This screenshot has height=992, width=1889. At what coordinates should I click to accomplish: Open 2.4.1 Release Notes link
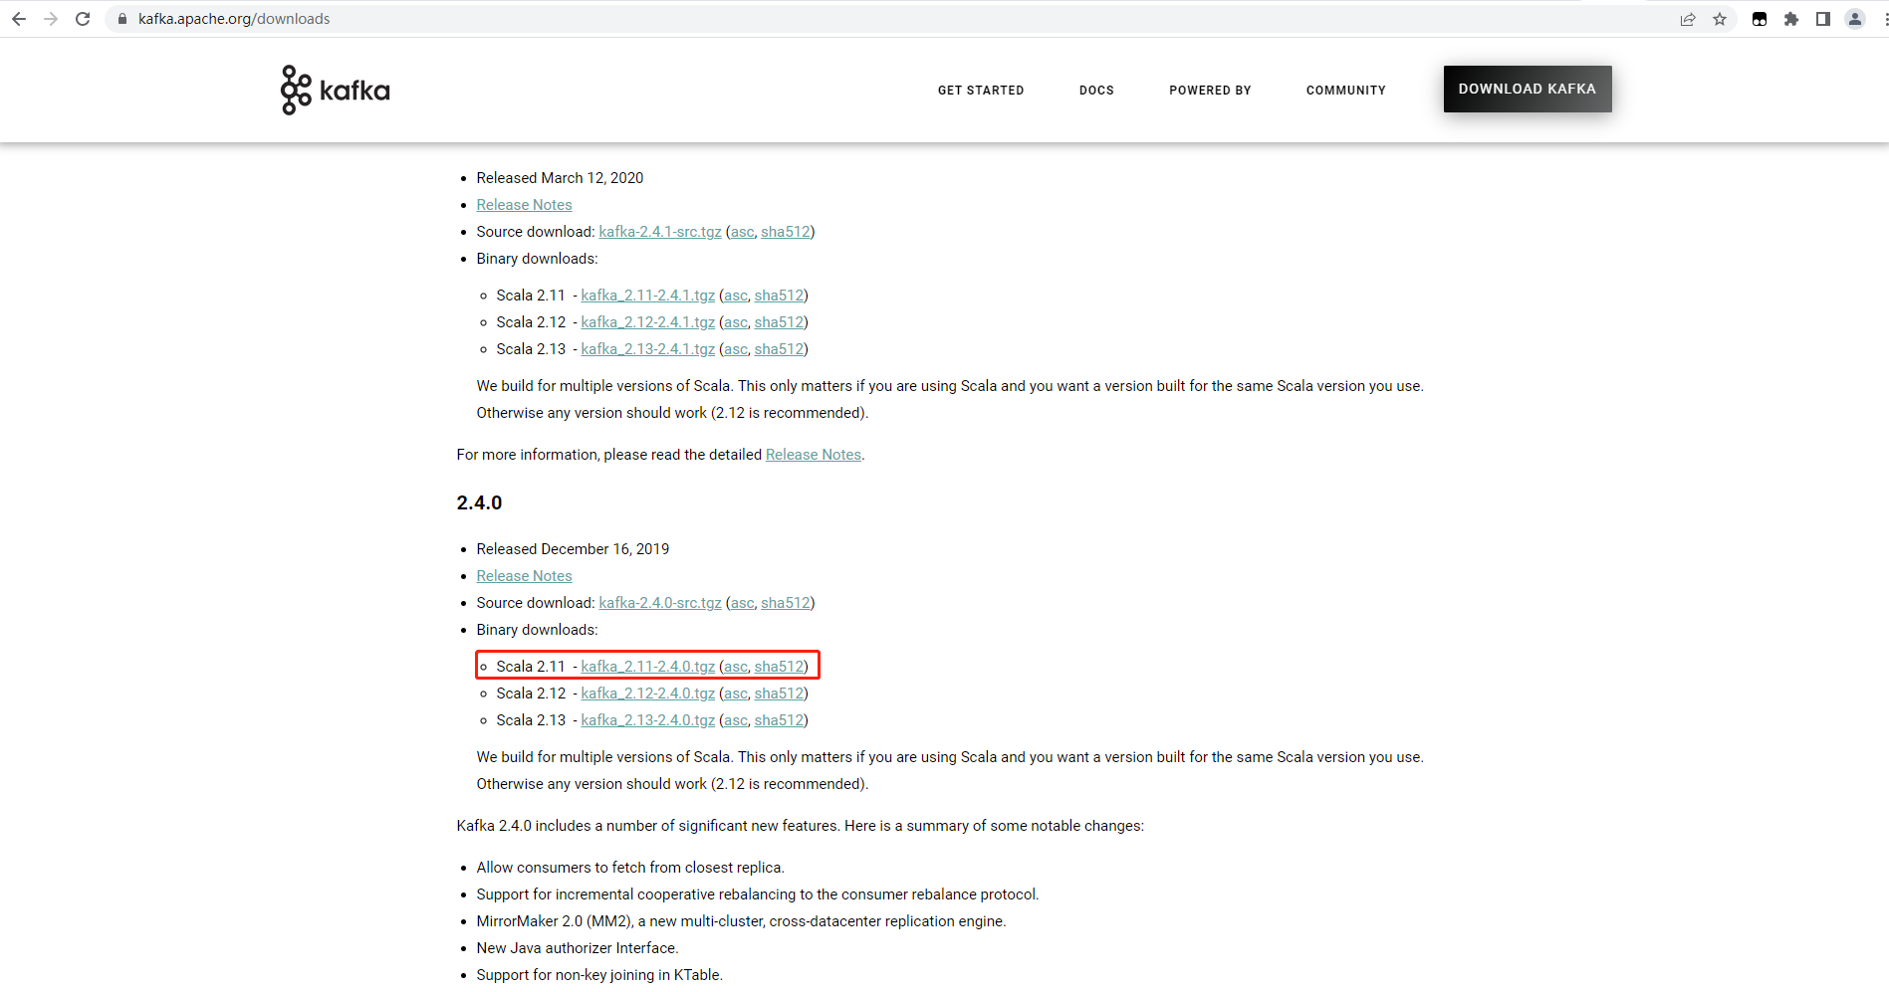[x=524, y=205]
